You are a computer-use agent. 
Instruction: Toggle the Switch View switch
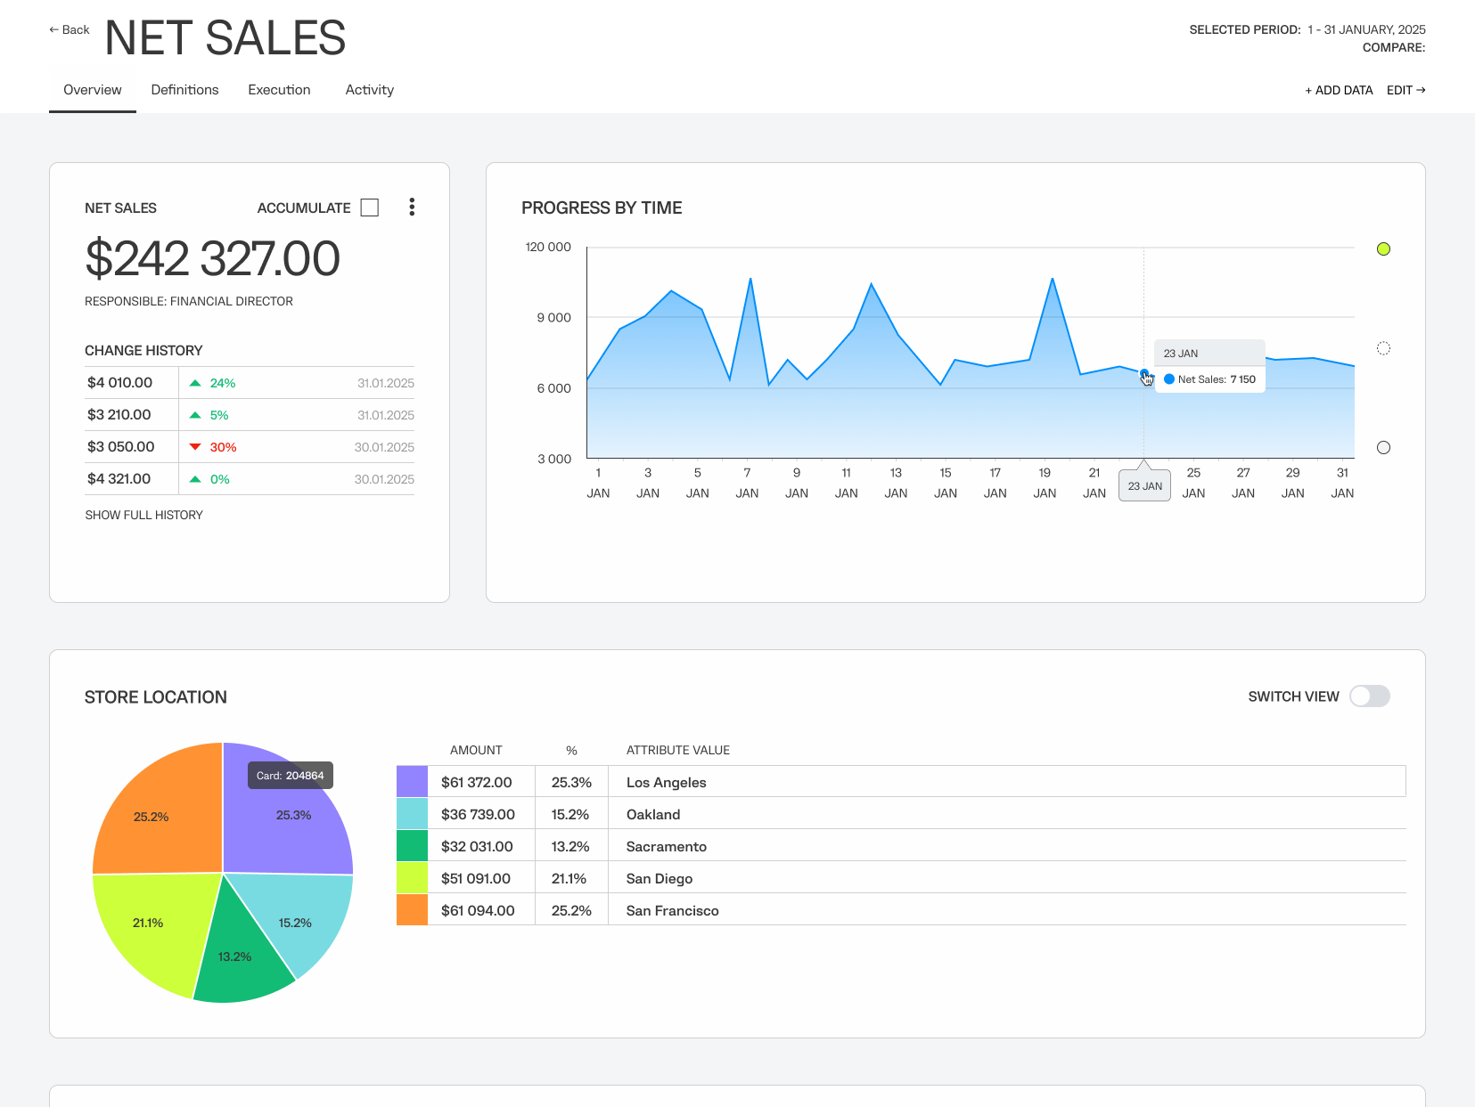tap(1369, 696)
